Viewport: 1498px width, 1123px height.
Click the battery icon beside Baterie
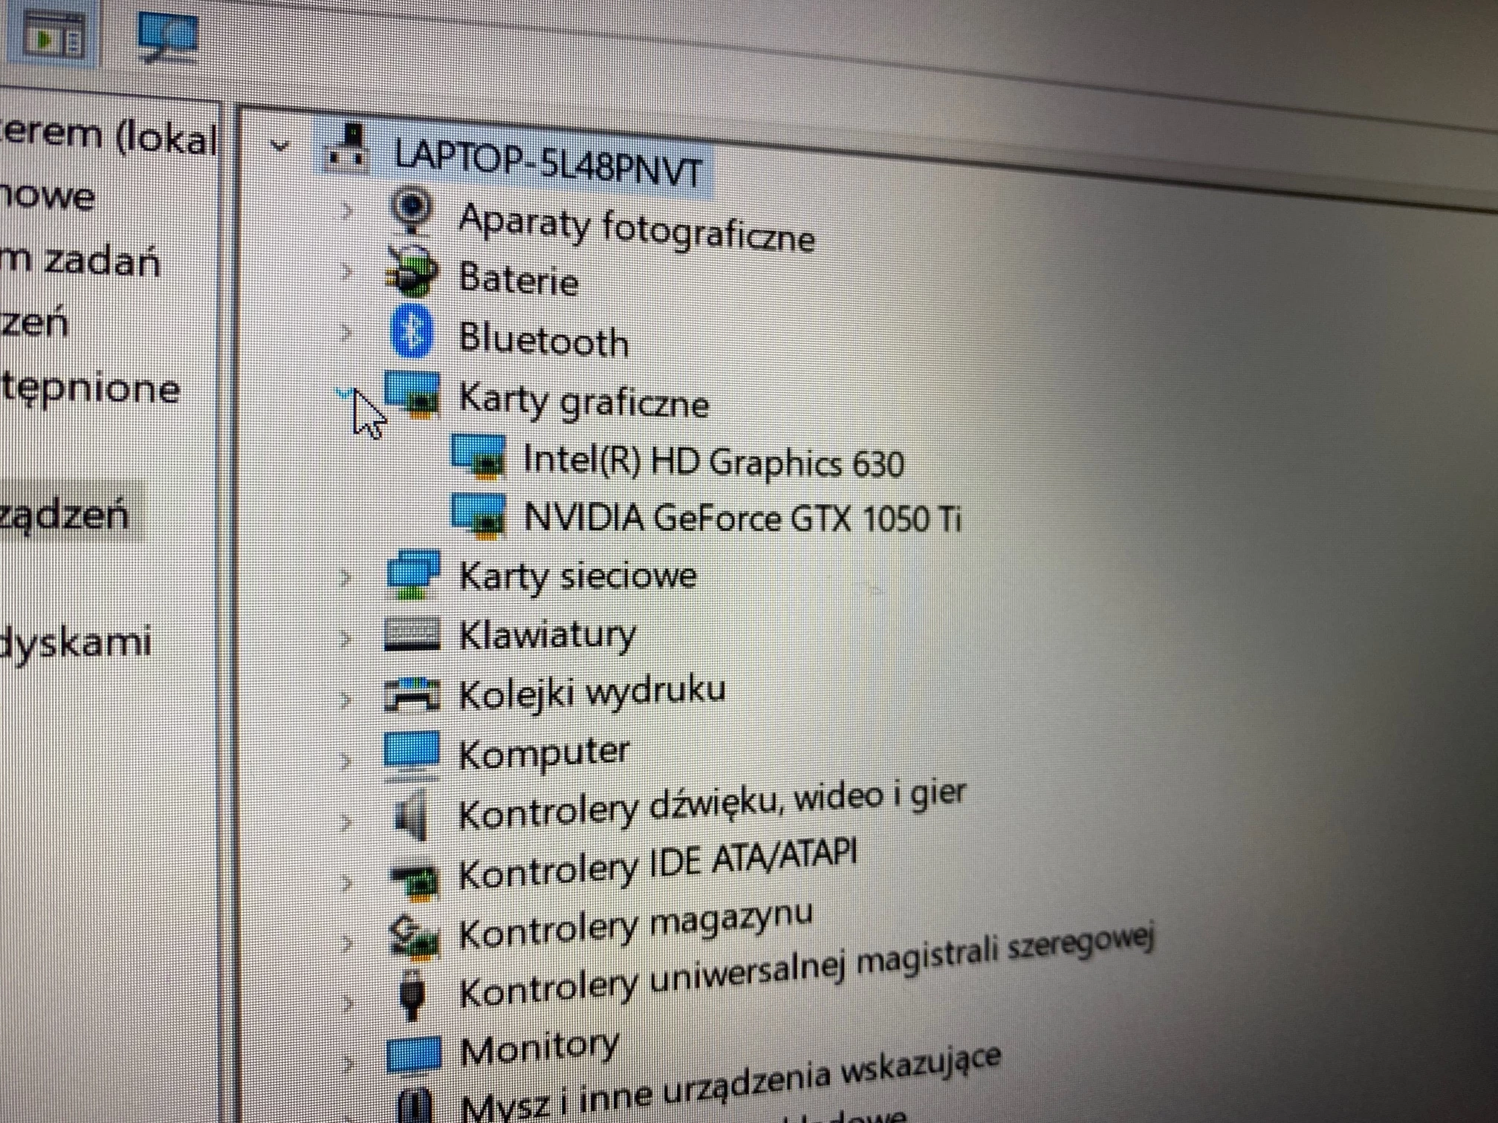[x=412, y=272]
